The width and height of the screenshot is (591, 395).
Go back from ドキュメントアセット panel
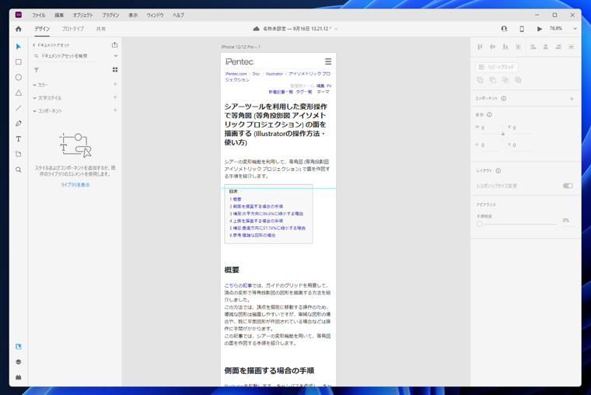click(x=34, y=45)
